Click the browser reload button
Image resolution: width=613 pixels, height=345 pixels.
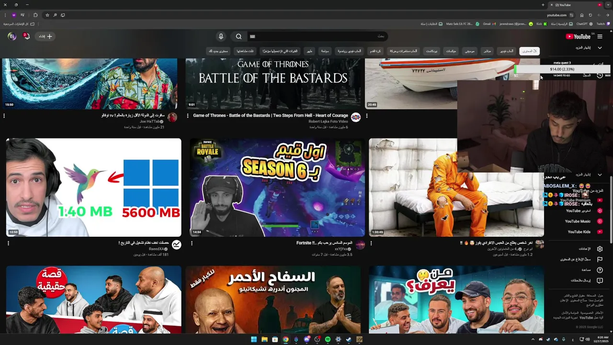590,15
